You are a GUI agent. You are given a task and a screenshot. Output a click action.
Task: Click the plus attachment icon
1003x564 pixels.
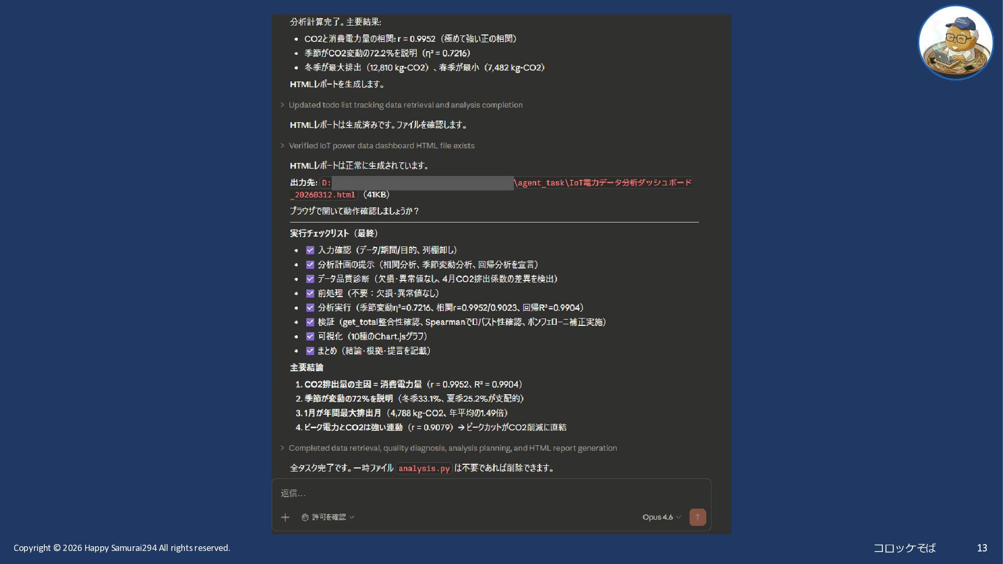[x=285, y=518]
